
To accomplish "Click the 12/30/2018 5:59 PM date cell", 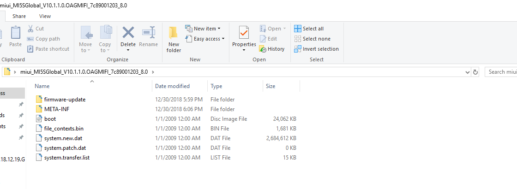I will coord(179,100).
